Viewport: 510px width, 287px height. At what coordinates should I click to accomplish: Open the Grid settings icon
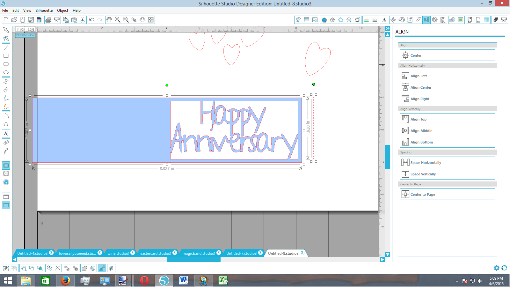486,20
